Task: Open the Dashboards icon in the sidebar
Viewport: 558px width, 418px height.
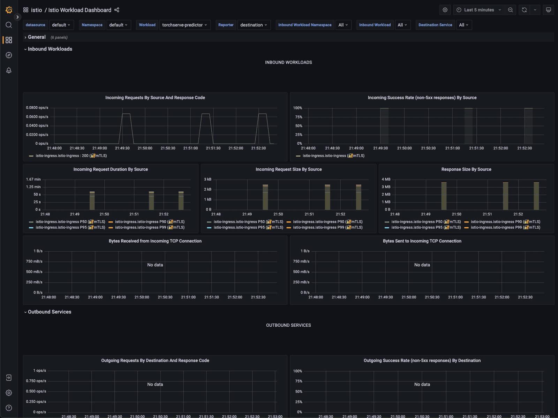Action: click(9, 40)
